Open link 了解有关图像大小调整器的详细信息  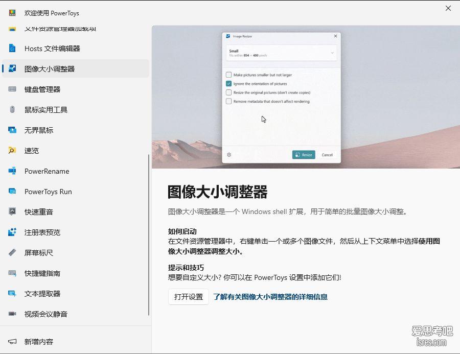click(x=270, y=297)
